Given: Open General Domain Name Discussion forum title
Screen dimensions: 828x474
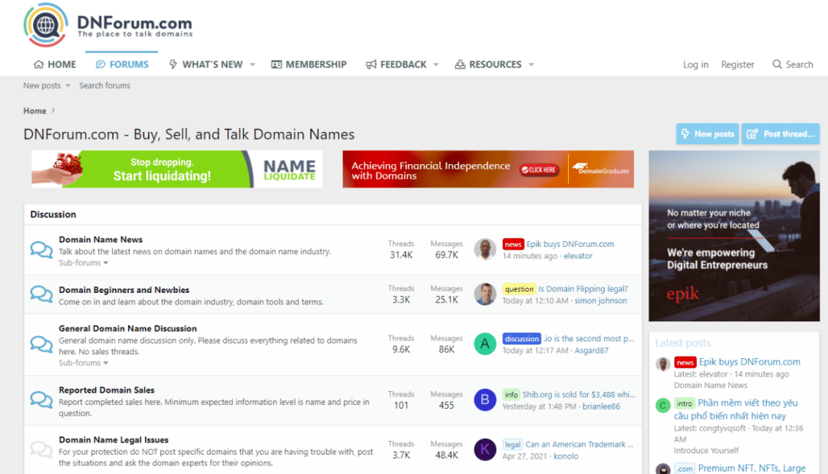Looking at the screenshot, I should [127, 328].
